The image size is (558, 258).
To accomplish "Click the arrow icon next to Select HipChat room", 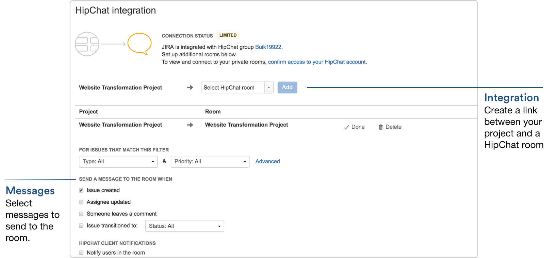I will coord(190,88).
